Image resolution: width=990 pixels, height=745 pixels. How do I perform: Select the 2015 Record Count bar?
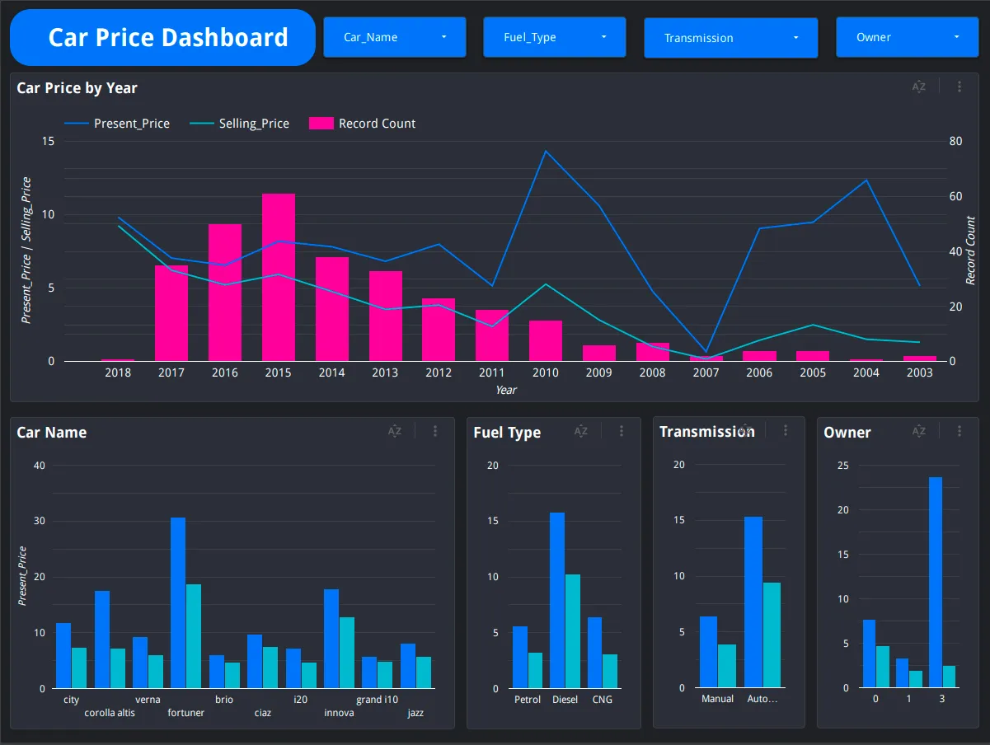click(279, 277)
